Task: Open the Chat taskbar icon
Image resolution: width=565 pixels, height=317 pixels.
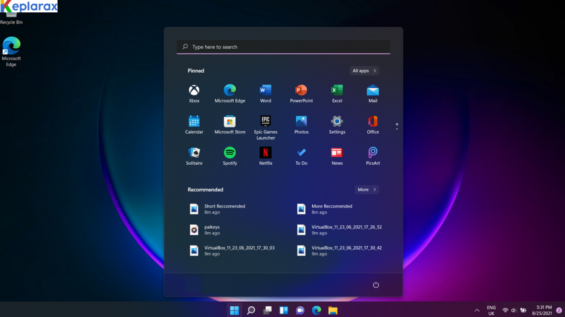Action: [300, 310]
